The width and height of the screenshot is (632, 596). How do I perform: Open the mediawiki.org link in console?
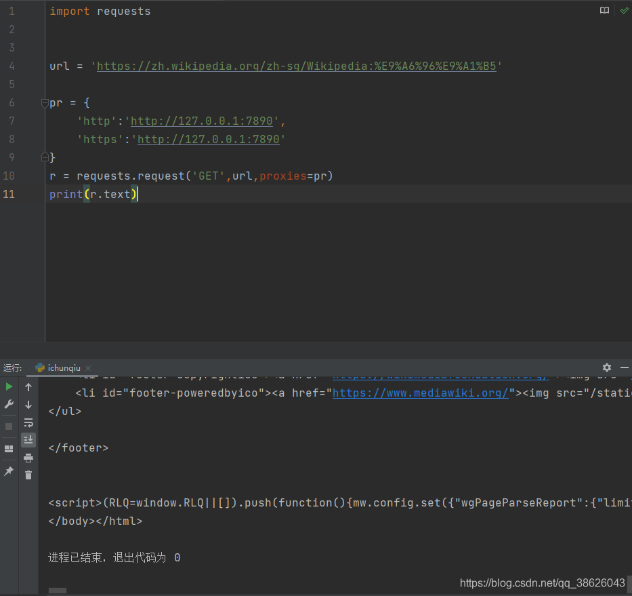coord(420,393)
